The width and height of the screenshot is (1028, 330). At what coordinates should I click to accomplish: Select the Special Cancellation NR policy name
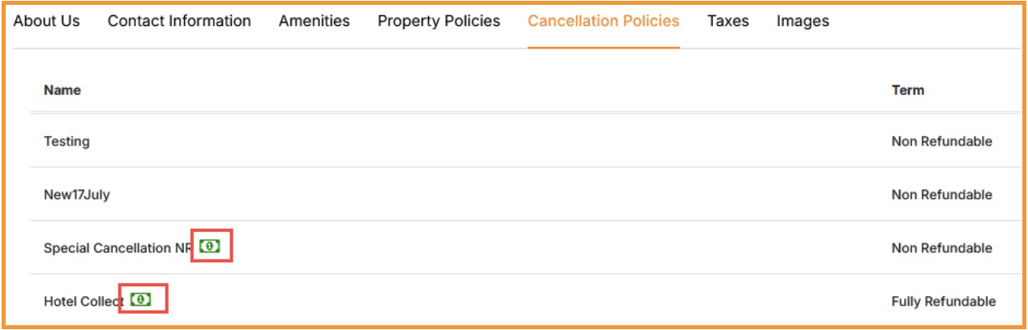pos(117,248)
